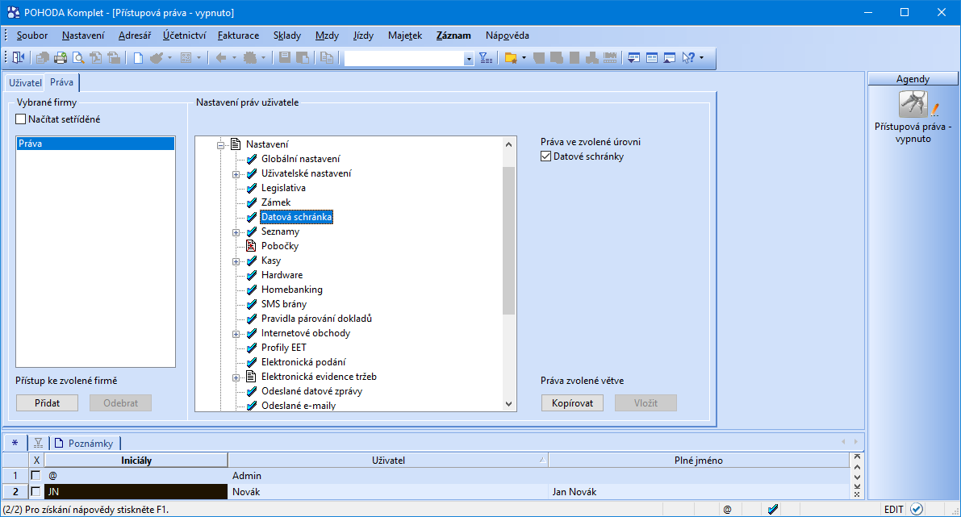
Task: Expand the Kasy tree node
Action: click(236, 261)
